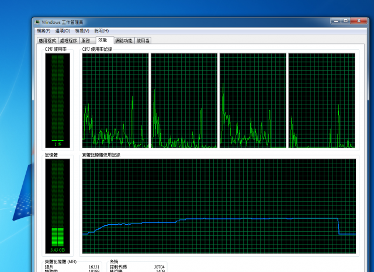
Task: Switch to the 應用程式 tab
Action: point(47,41)
